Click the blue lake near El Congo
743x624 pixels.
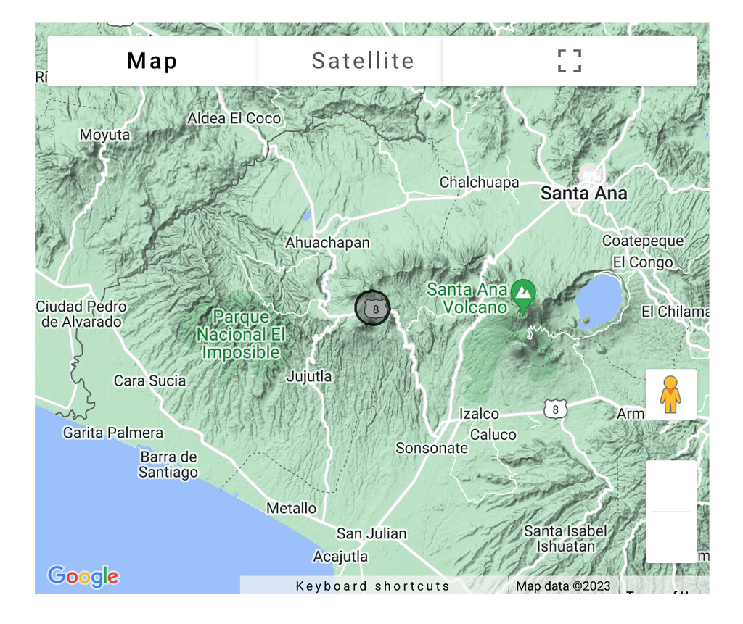click(x=599, y=300)
